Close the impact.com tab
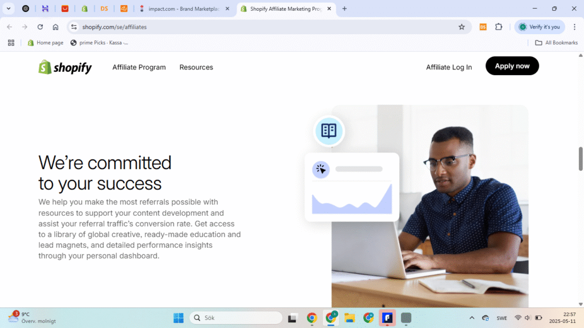This screenshot has width=584, height=328. click(227, 9)
